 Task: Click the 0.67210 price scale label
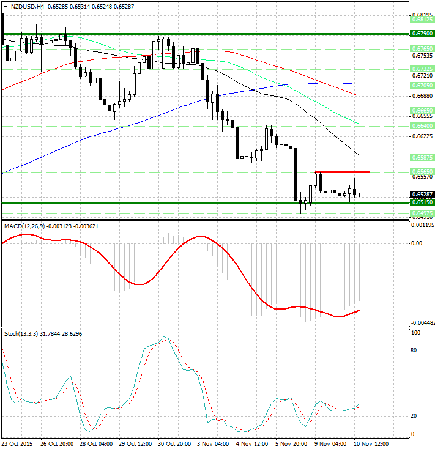point(422,76)
